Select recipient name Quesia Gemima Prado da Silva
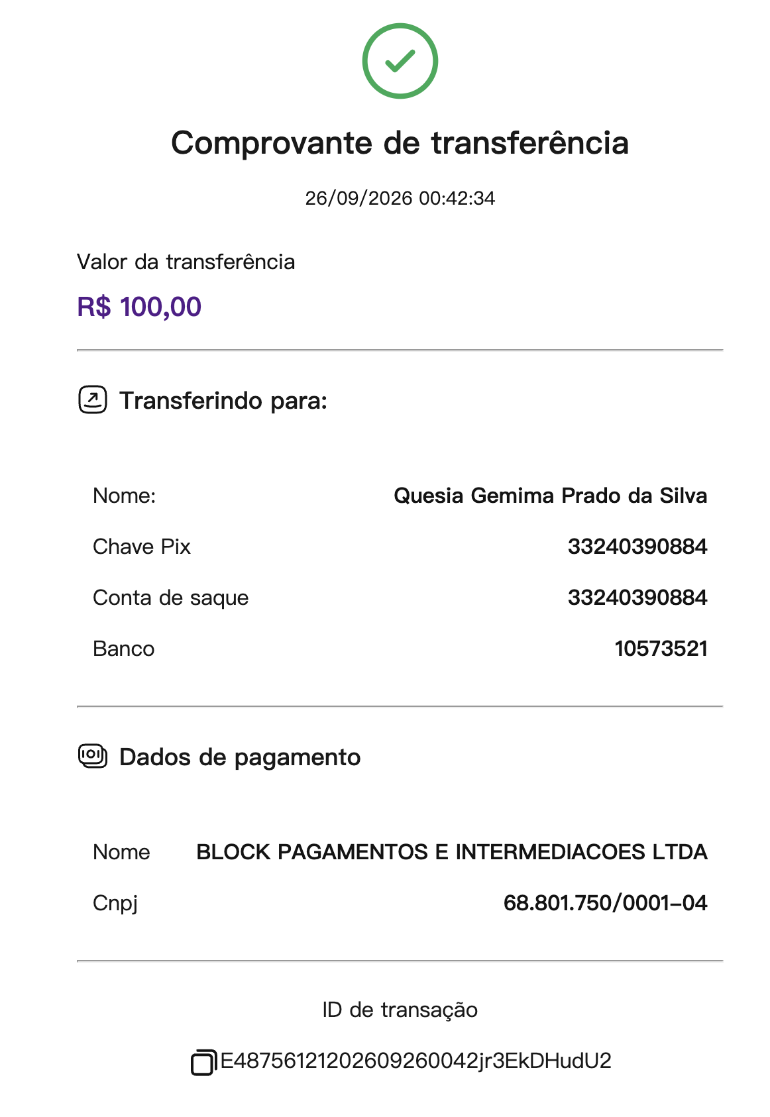770x1117 pixels. (550, 496)
